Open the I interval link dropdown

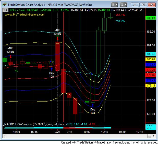click(x=123, y=5)
